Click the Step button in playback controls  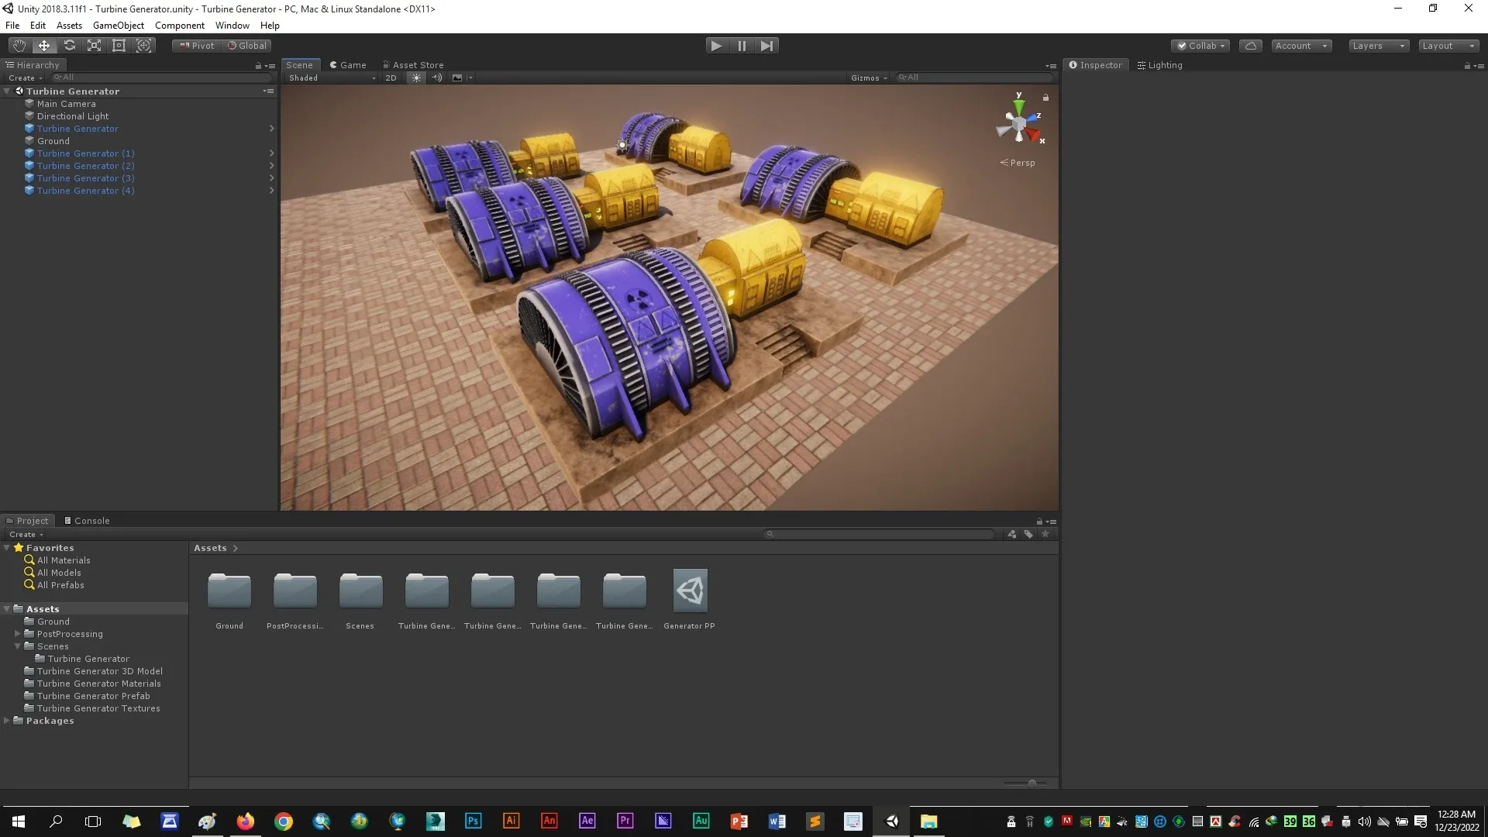[767, 45]
